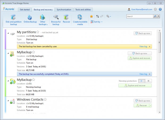Star the MyBackup file backup
The height and width of the screenshot is (120, 165).
coord(34,52)
